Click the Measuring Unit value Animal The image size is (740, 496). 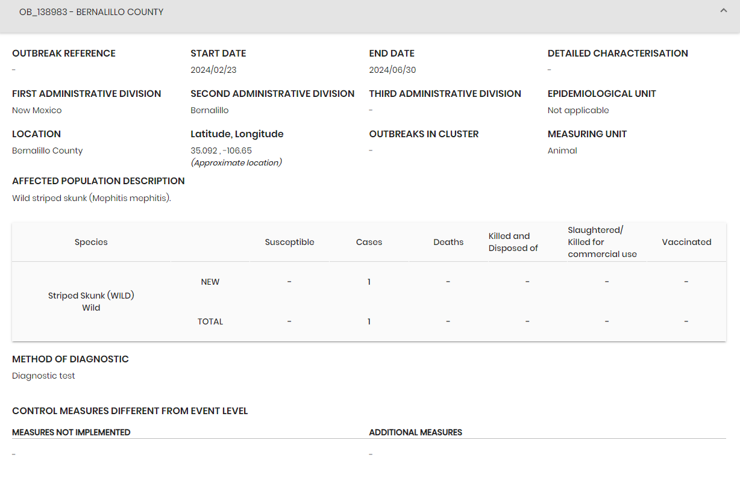[x=562, y=150]
